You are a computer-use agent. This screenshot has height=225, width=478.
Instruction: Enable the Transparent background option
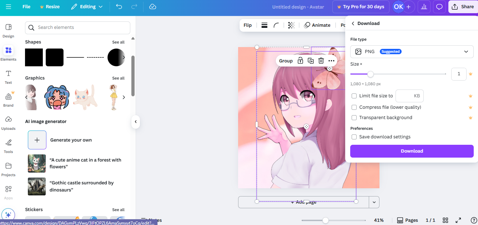(354, 118)
